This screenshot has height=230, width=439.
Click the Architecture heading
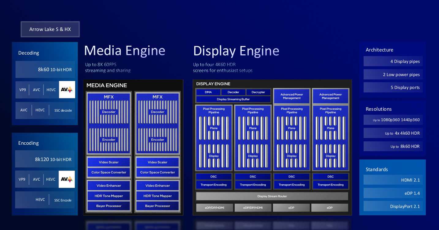tap(379, 50)
